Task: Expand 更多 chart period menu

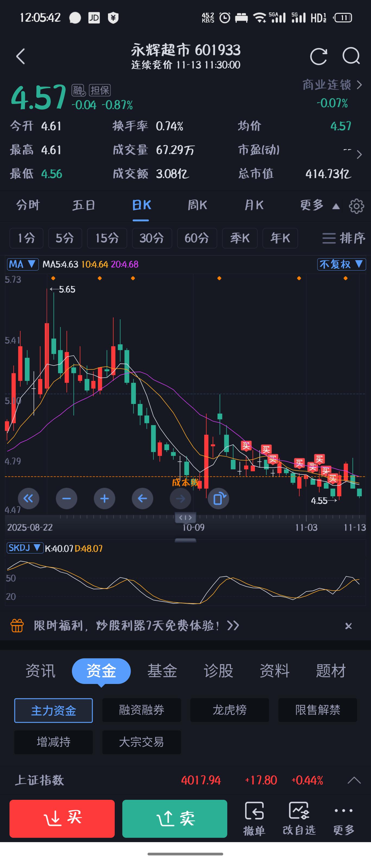Action: (319, 205)
